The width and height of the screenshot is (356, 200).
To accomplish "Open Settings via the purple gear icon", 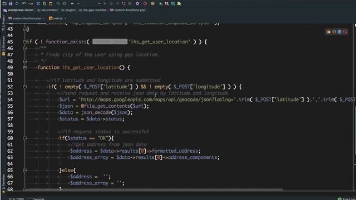I will coord(137,3).
